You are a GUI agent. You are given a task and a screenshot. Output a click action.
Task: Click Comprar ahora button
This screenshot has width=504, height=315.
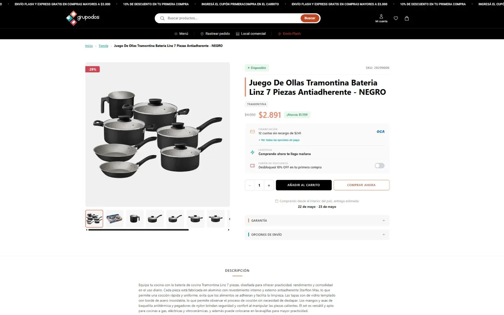click(361, 185)
